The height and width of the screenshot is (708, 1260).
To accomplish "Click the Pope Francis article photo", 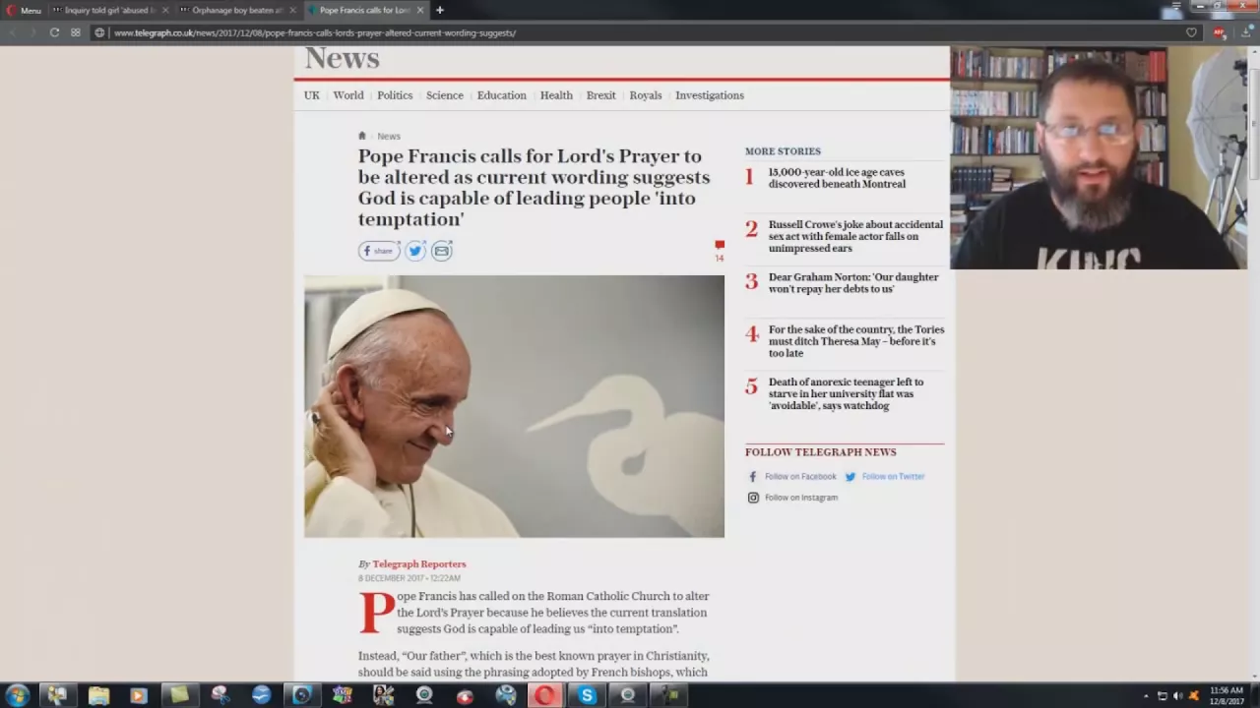I will 514,406.
